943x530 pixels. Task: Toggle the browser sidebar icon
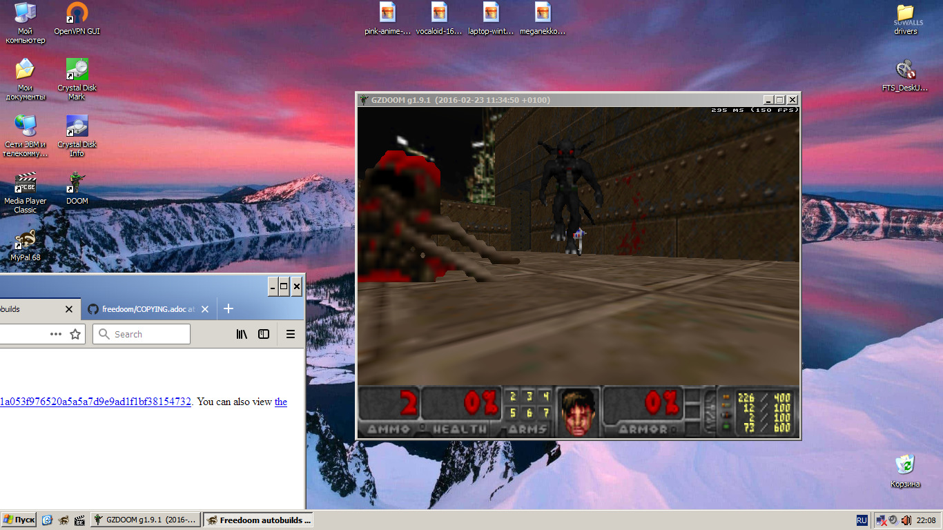[x=264, y=334]
